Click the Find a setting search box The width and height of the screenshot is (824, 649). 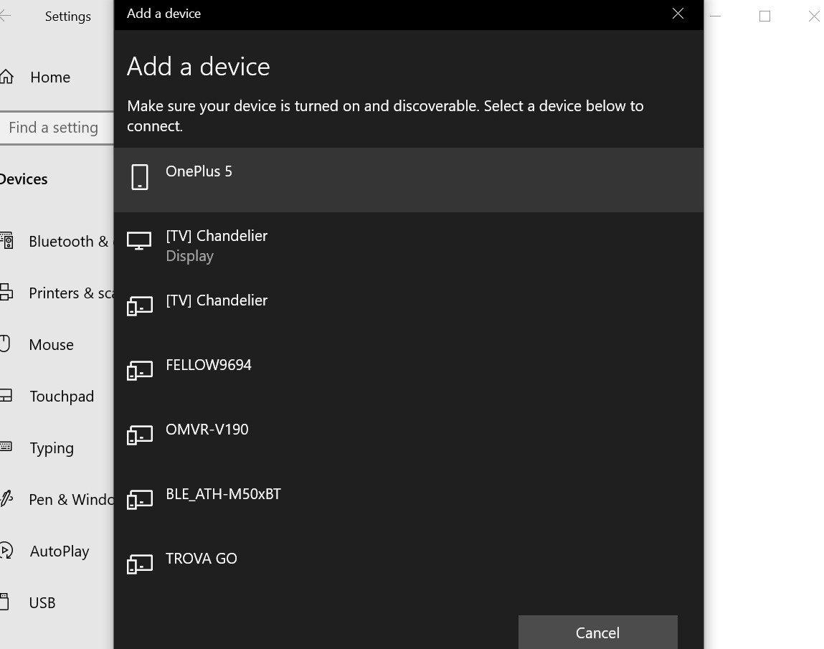click(x=57, y=128)
